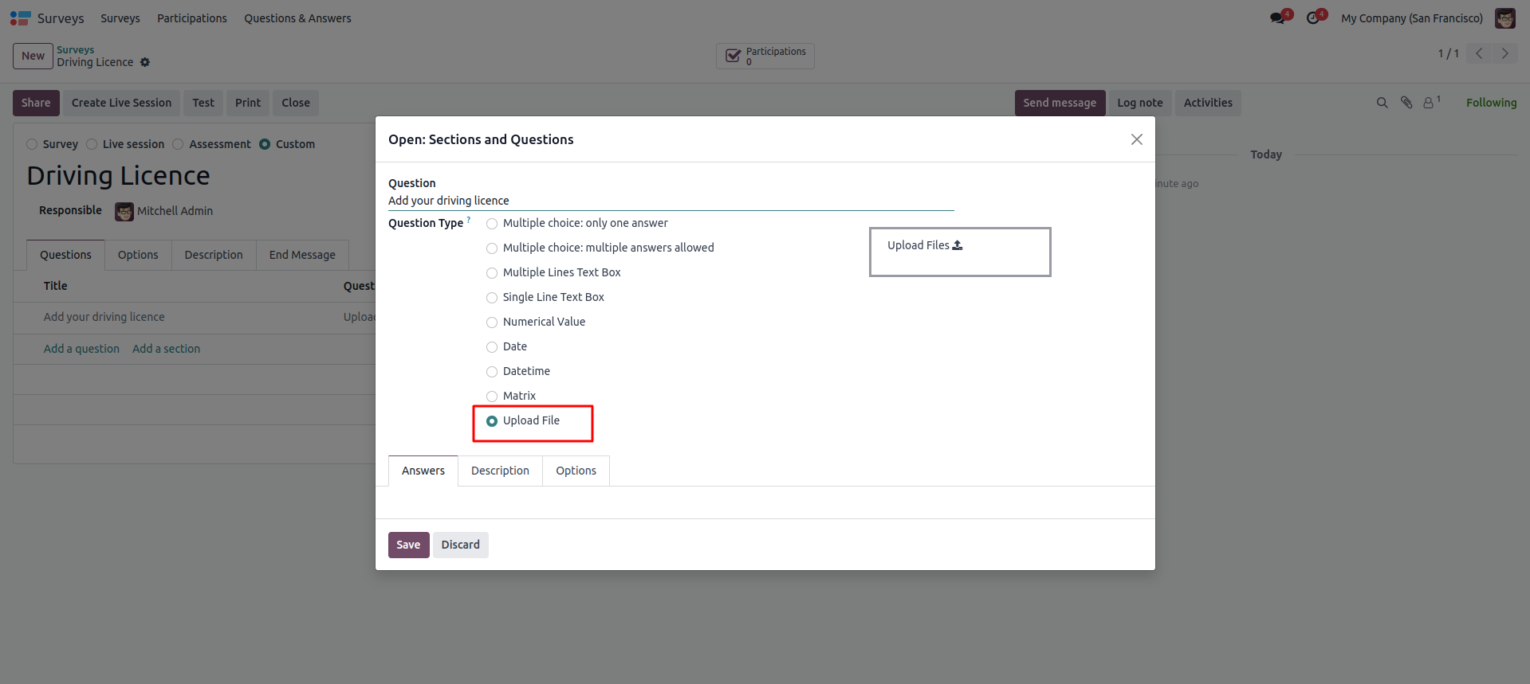The height and width of the screenshot is (684, 1530).
Task: Save the question
Action: coord(408,545)
